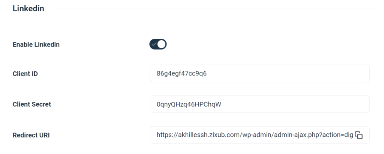Click the akhillessh.zixub.com domain in the URL
The height and width of the screenshot is (154, 384).
pyautogui.click(x=207, y=135)
